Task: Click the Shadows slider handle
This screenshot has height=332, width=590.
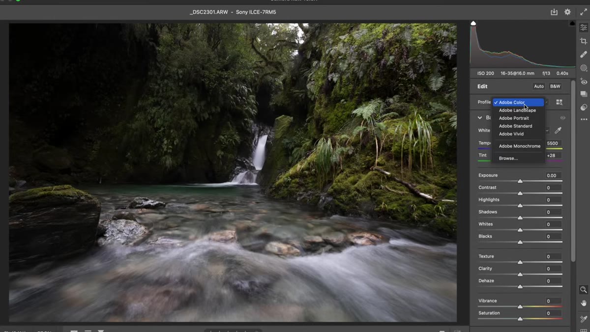Action: click(520, 218)
